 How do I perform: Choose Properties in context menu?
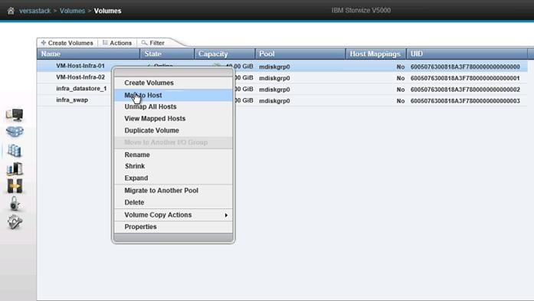click(173, 227)
